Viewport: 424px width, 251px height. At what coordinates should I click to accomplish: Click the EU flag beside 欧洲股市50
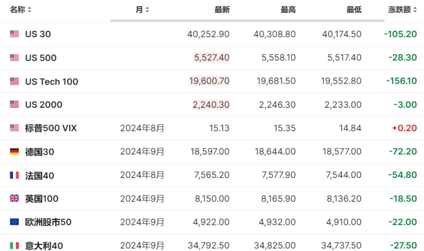point(15,222)
